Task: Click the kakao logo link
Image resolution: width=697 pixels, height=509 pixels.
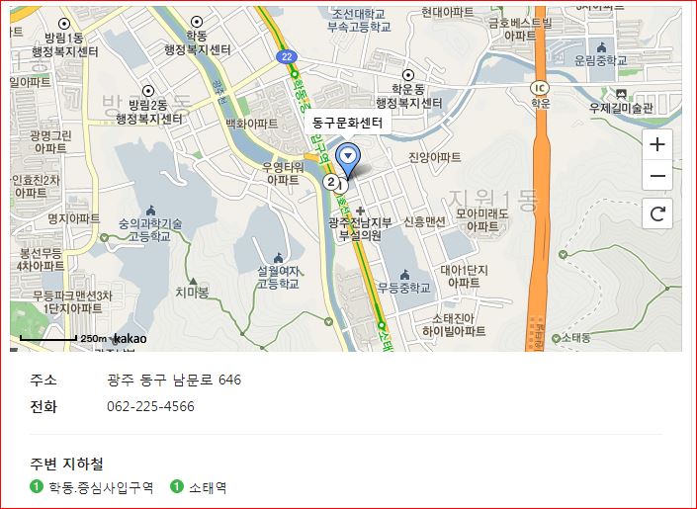Action: click(130, 339)
